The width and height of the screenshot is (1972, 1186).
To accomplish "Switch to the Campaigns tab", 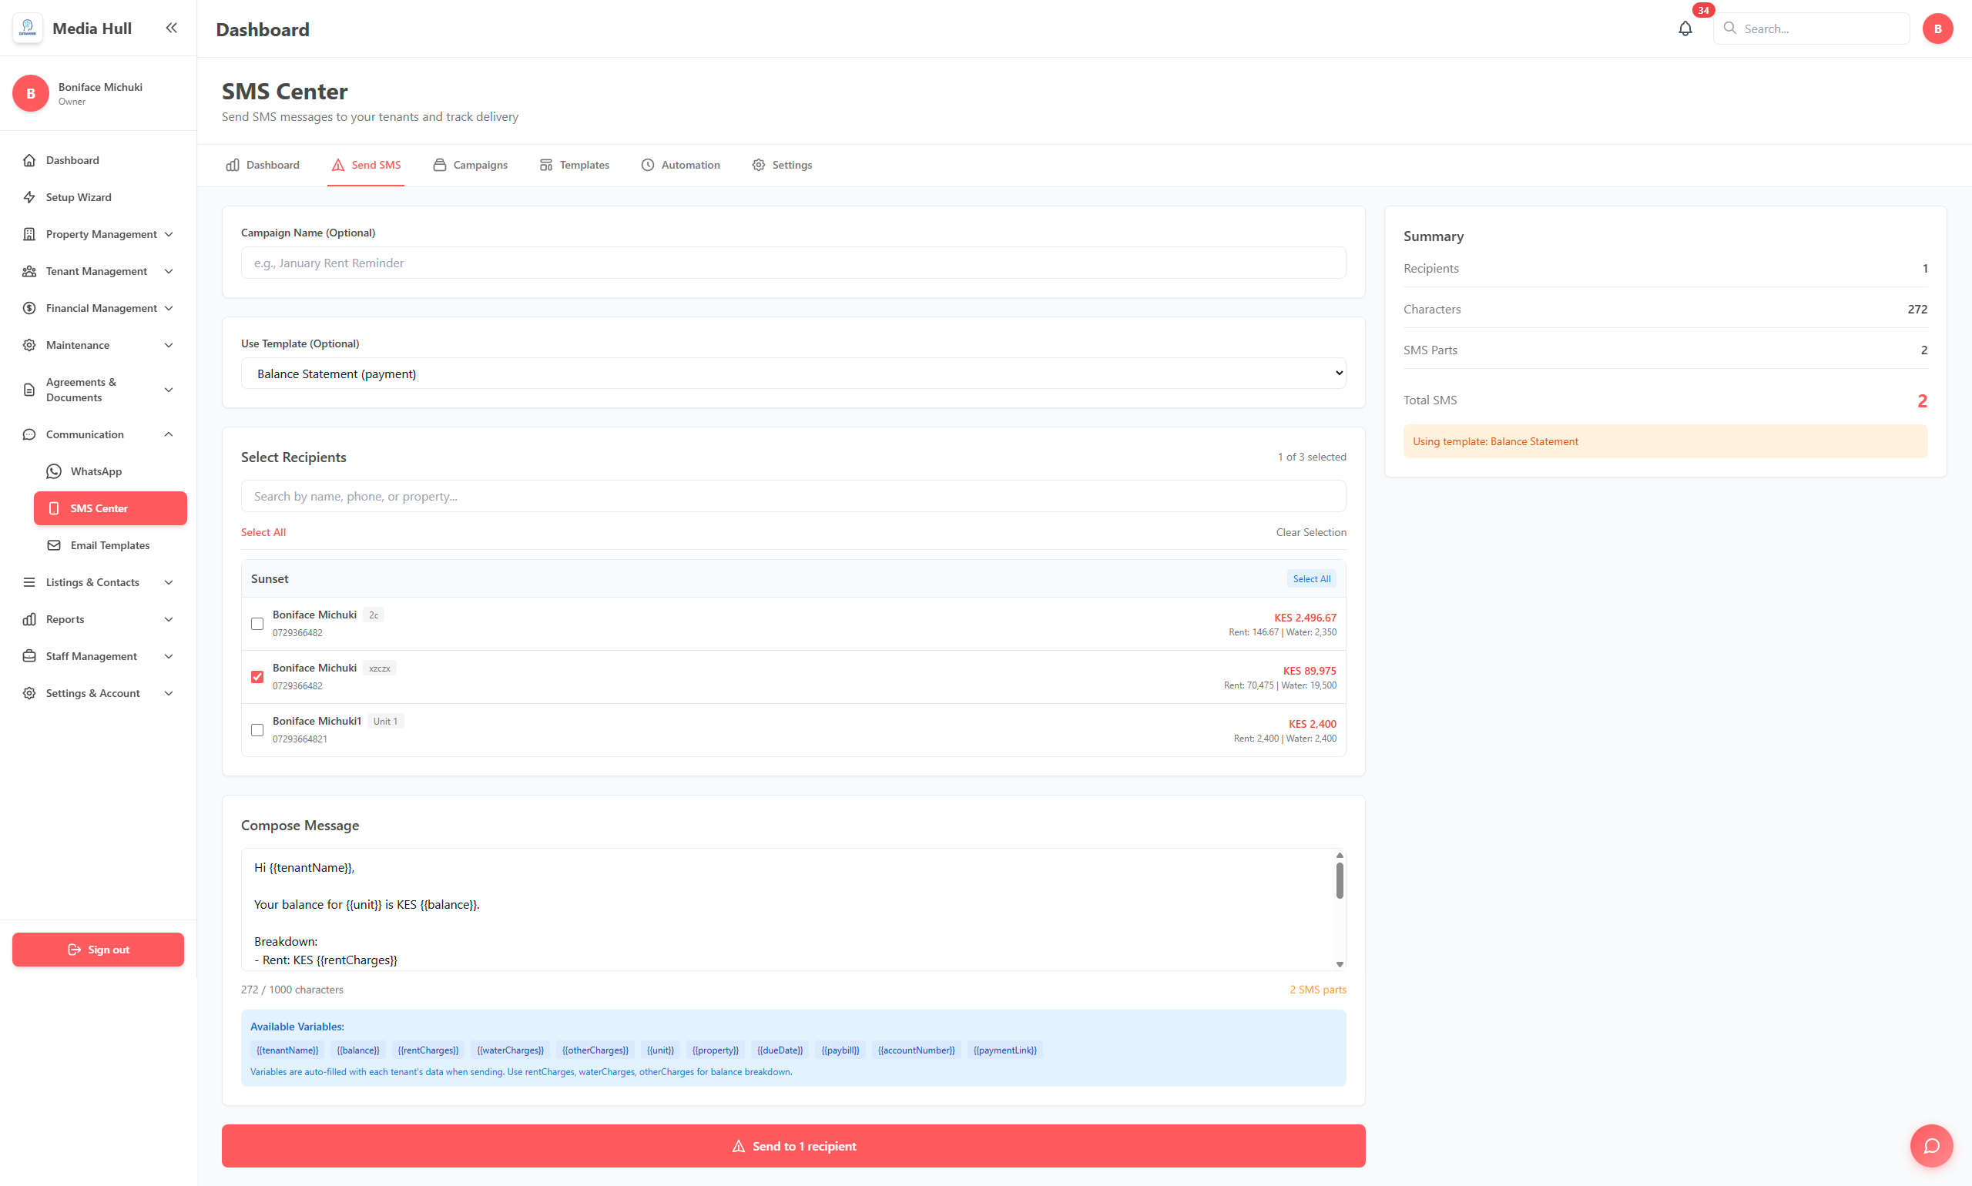I will [x=471, y=165].
